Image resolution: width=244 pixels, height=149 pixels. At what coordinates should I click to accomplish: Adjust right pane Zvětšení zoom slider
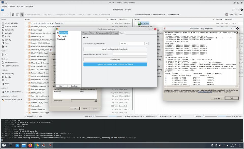point(217,116)
